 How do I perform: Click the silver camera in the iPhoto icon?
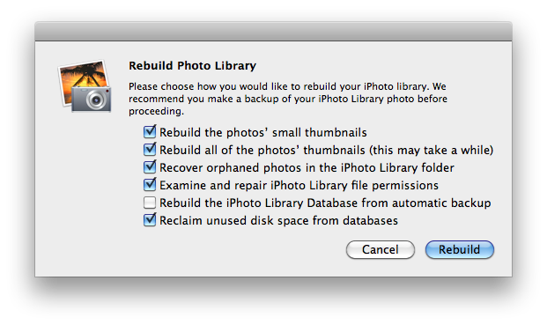pyautogui.click(x=92, y=99)
